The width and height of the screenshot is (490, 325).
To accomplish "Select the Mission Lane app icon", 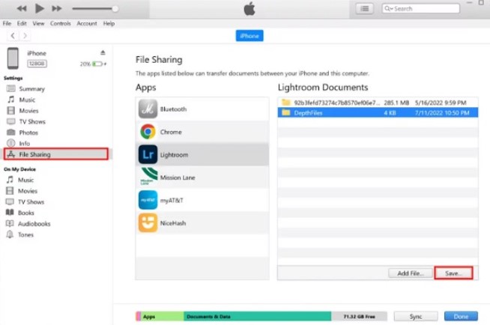I will 148,177.
